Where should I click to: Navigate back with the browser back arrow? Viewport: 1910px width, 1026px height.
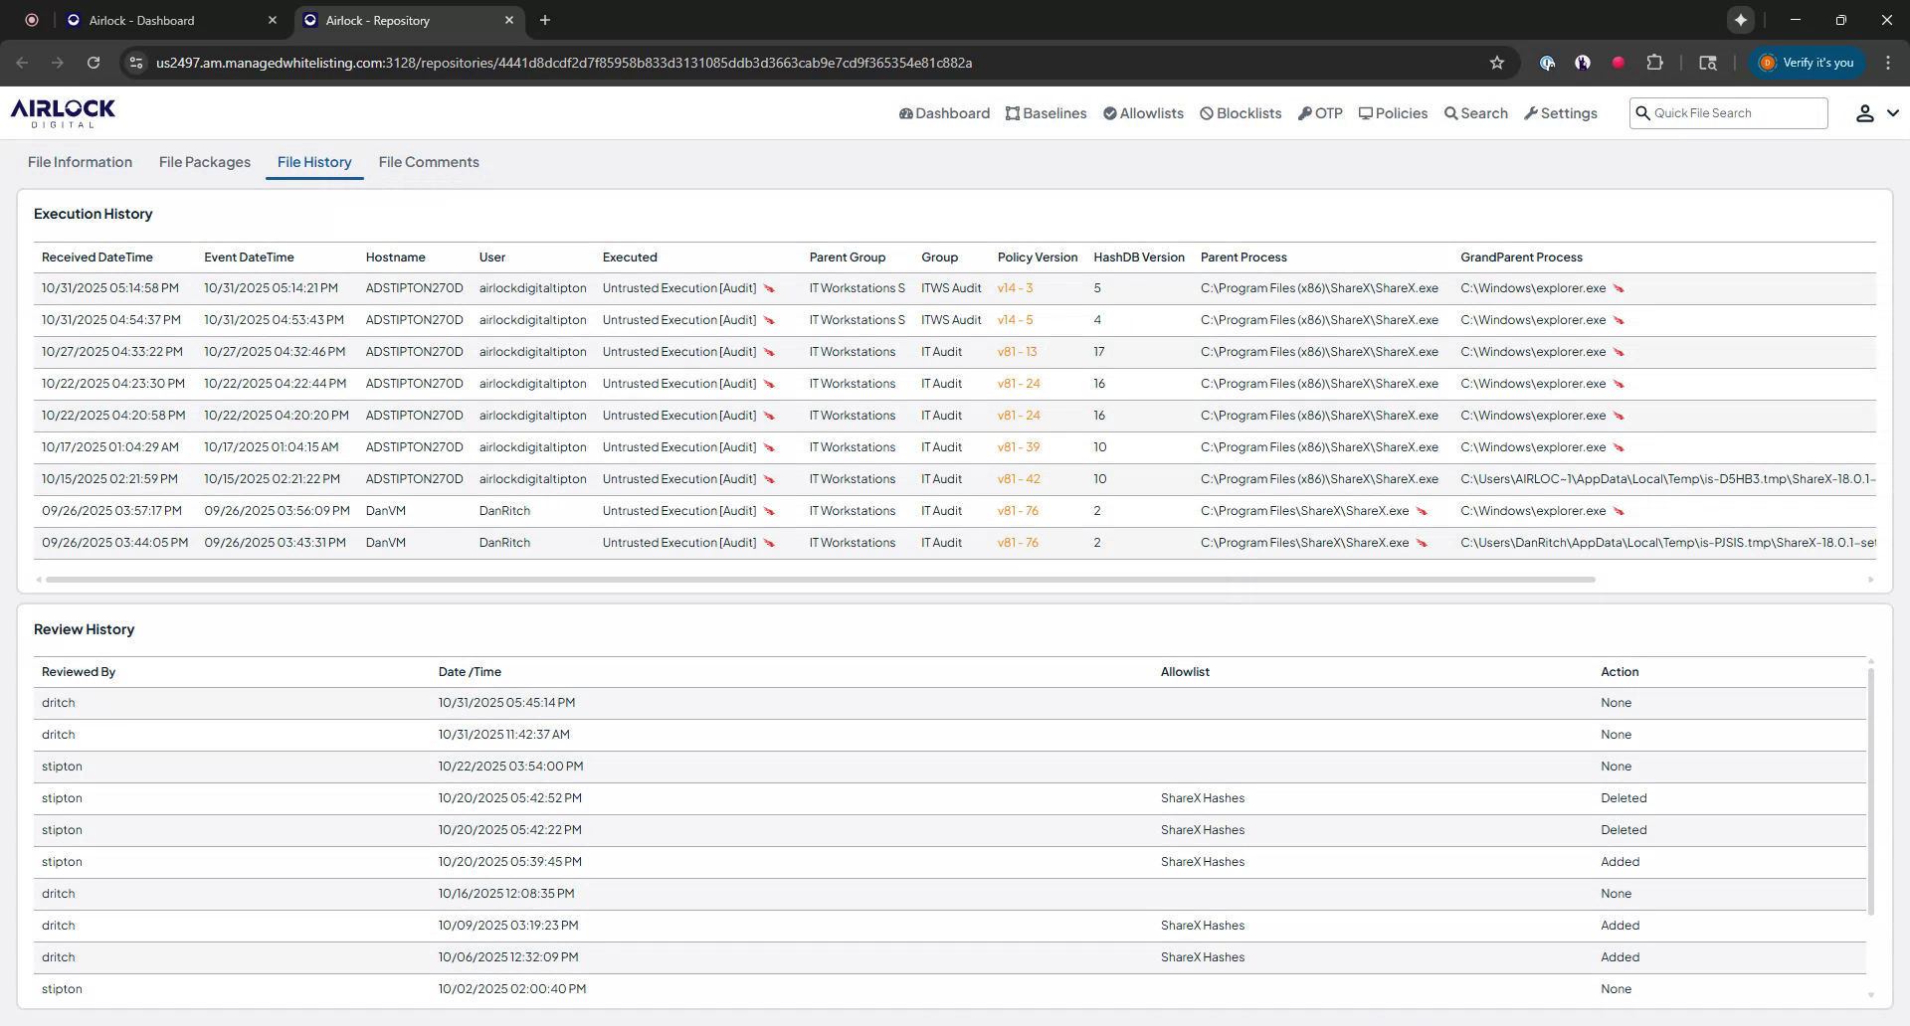tap(22, 62)
